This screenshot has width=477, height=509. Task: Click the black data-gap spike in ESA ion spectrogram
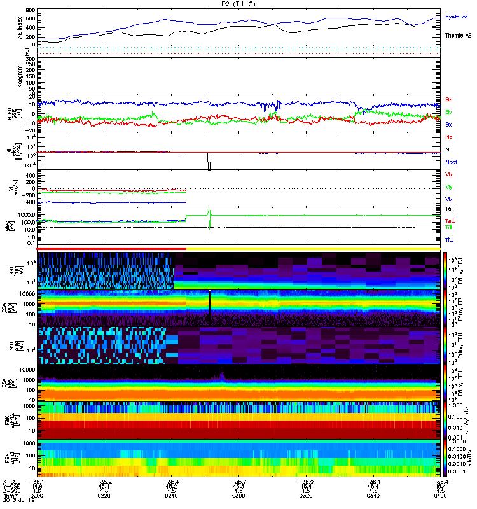pos(210,308)
